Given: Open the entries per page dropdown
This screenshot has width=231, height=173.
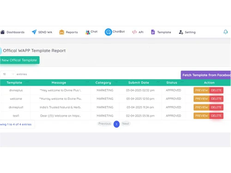Looking at the screenshot, I should [x=8, y=74].
